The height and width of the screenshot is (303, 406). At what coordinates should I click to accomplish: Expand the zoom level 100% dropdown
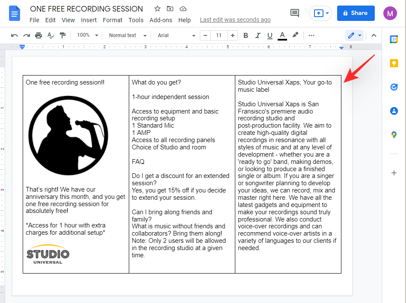click(x=87, y=35)
